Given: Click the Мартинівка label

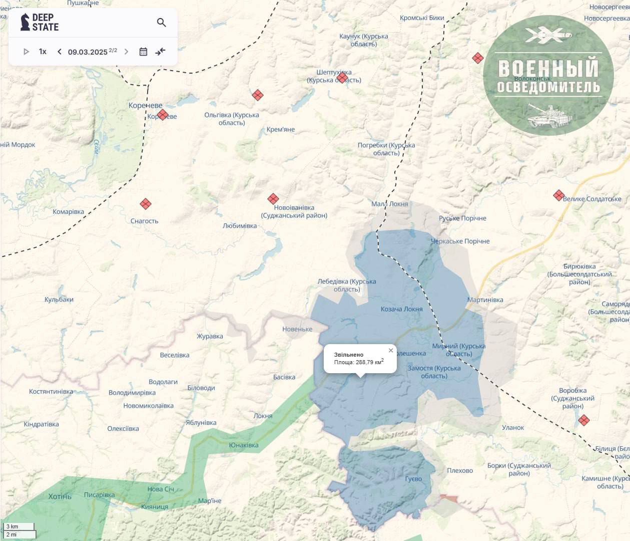Looking at the screenshot, I should coord(485,300).
